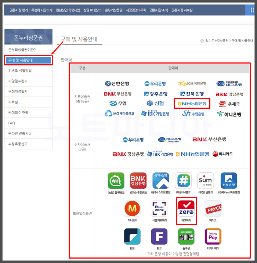
Task: Select the (경남) 투유뱅크 app icon
Action: point(138,181)
